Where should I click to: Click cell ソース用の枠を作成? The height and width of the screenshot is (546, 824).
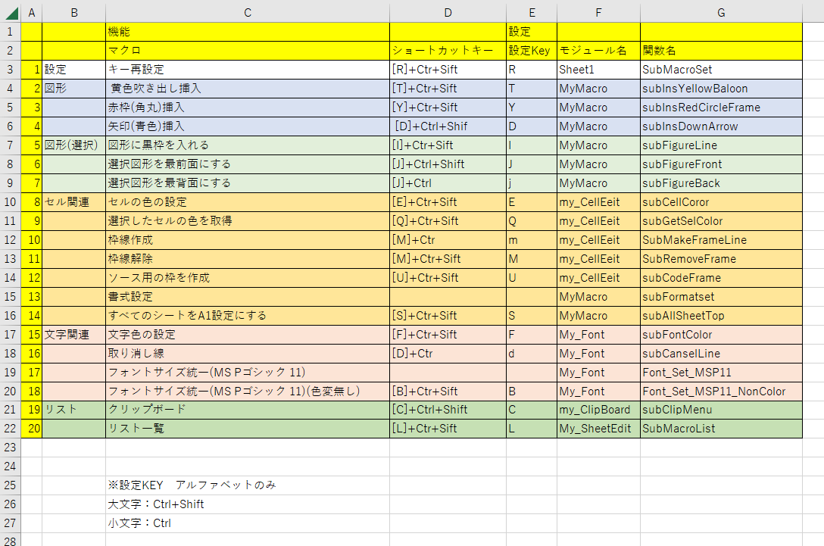pyautogui.click(x=248, y=277)
